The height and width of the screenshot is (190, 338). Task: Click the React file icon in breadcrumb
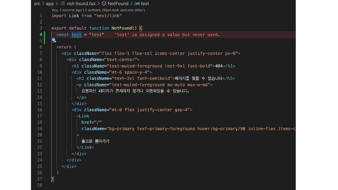[63, 3]
